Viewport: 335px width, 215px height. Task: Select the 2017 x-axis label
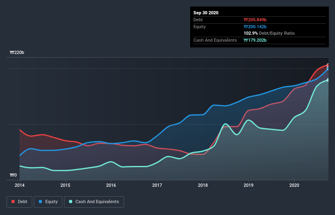click(x=157, y=185)
